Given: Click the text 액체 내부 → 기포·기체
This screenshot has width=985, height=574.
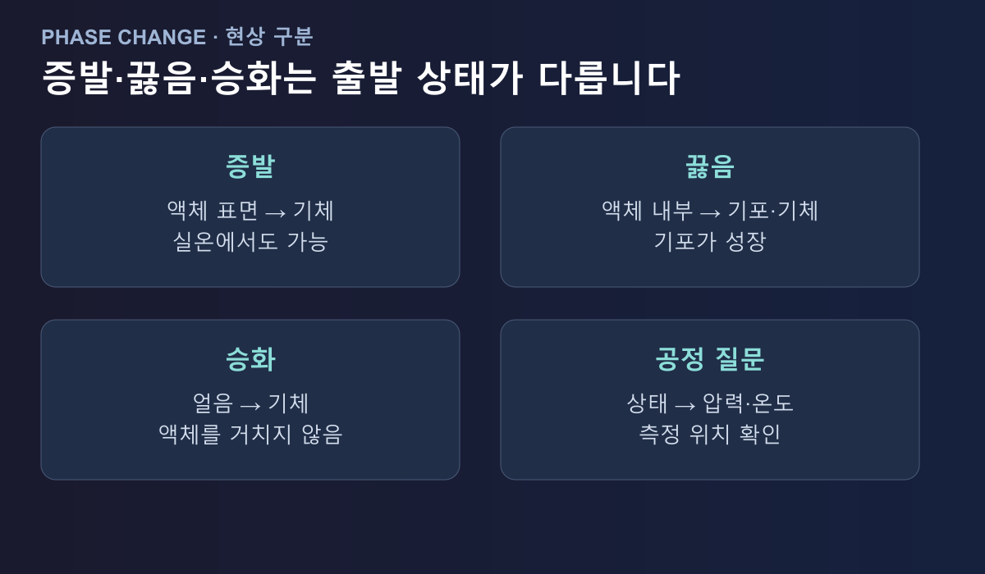Looking at the screenshot, I should click(x=710, y=211).
